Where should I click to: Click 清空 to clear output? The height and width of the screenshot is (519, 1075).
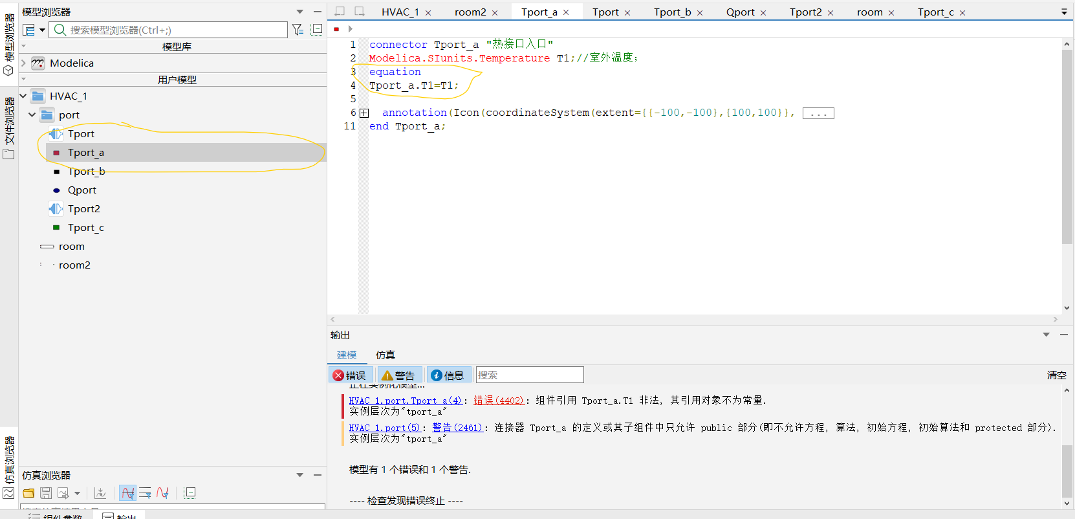[1057, 375]
